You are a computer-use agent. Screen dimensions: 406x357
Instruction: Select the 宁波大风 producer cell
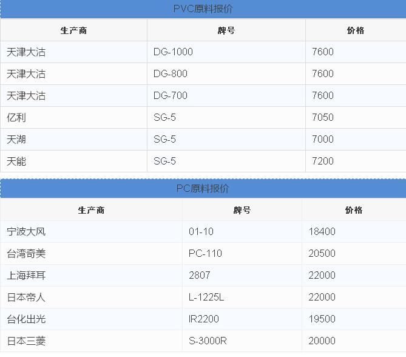[91, 231]
